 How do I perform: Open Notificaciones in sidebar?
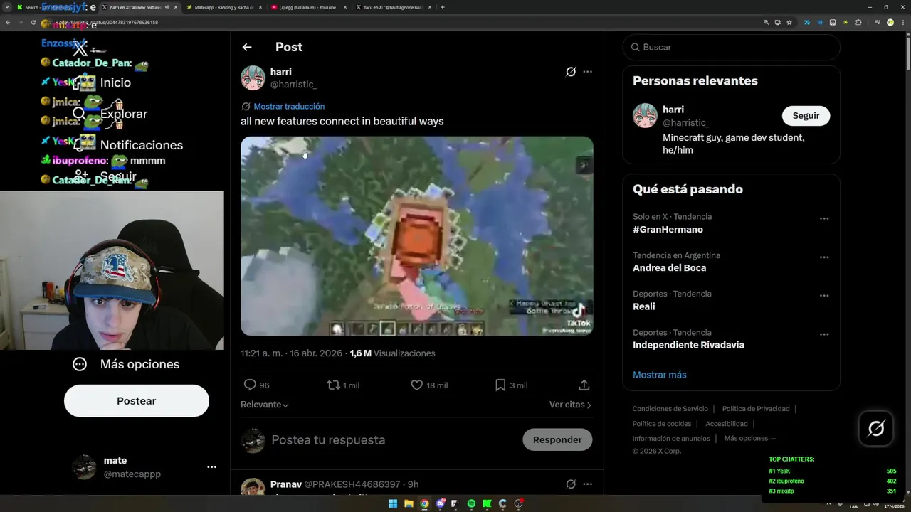click(142, 145)
